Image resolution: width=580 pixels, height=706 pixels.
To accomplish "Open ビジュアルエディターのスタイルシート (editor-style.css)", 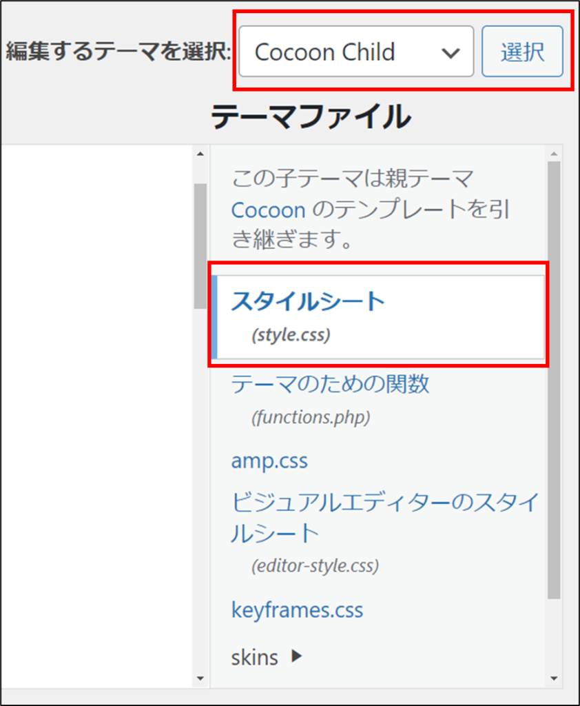I will click(385, 533).
